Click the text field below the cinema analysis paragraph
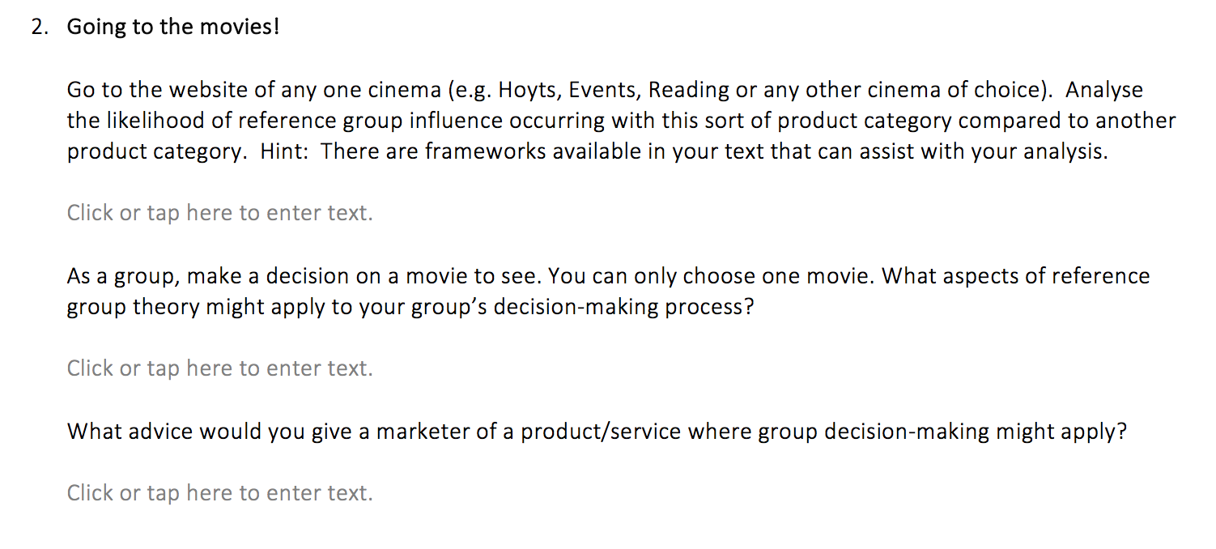 219,213
